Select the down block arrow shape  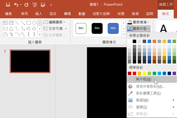(34, 29)
